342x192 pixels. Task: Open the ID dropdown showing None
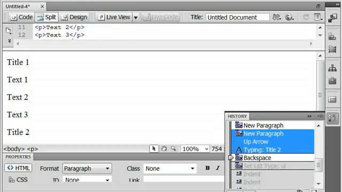tap(87, 180)
